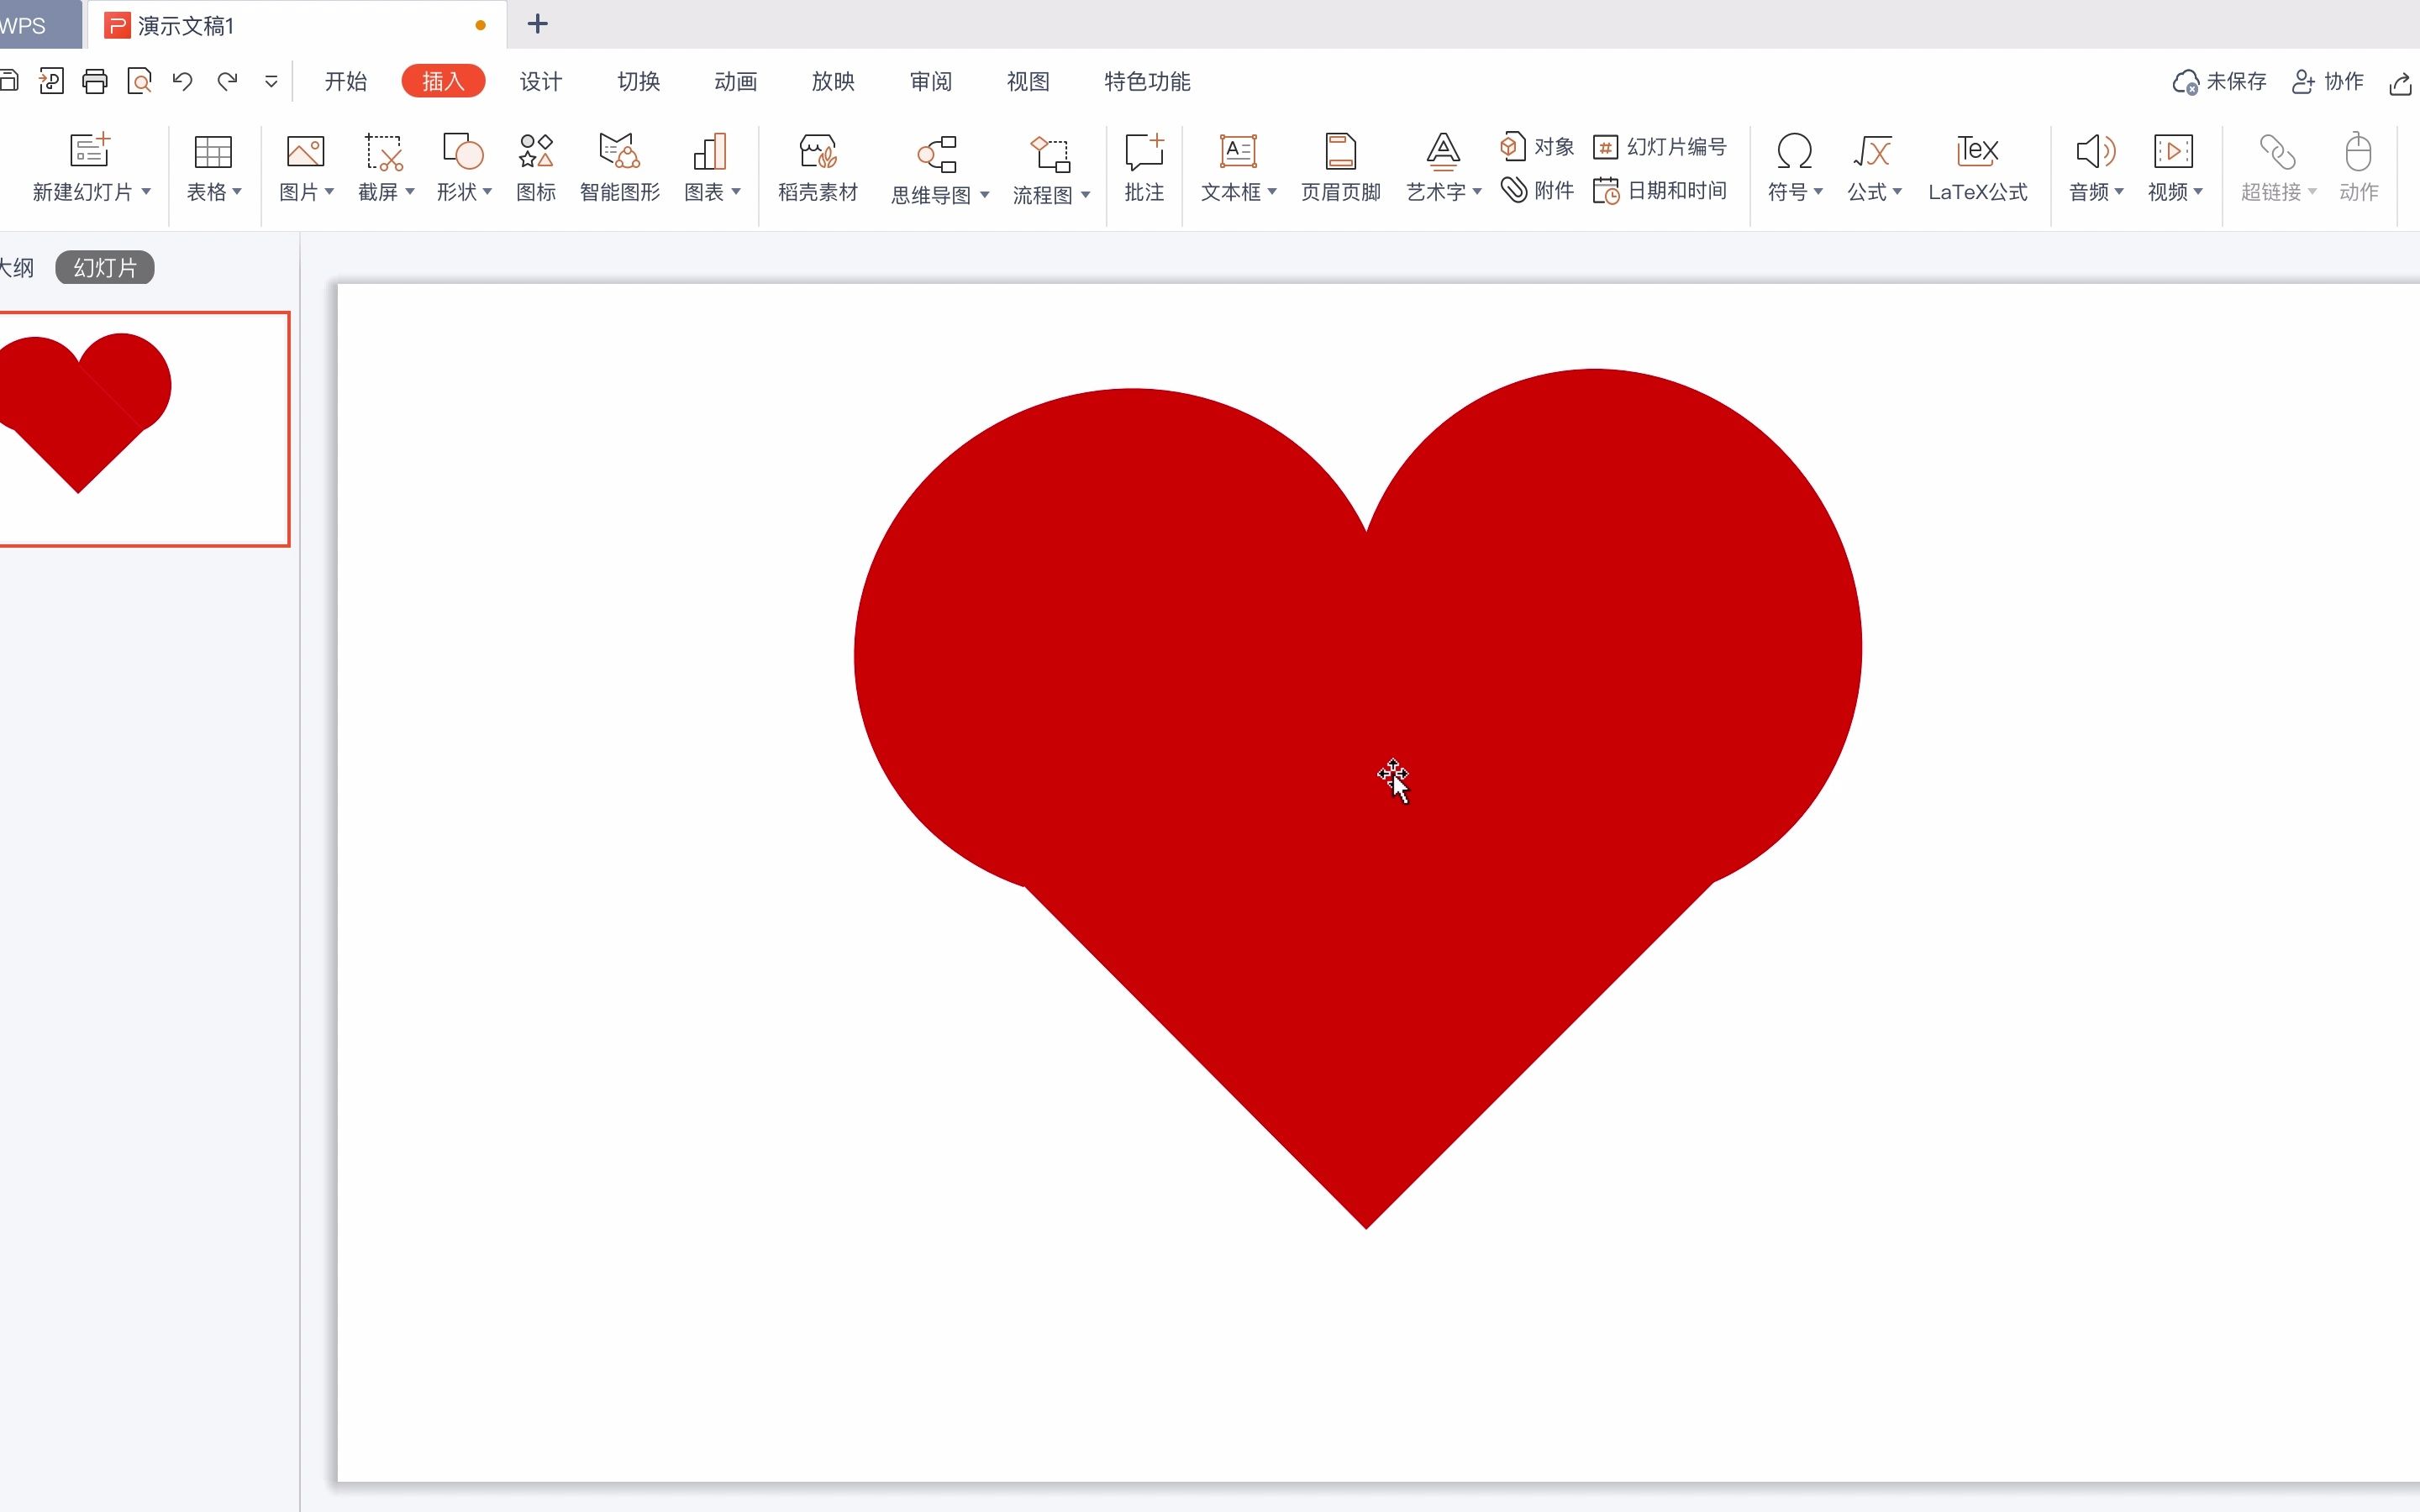Switch to the 动画 animation tab
This screenshot has height=1512, width=2420.
[x=735, y=81]
